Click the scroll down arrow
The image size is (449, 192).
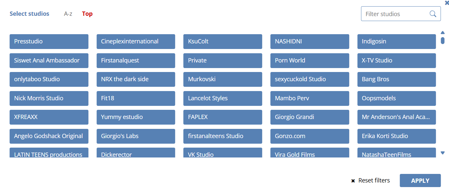442,153
